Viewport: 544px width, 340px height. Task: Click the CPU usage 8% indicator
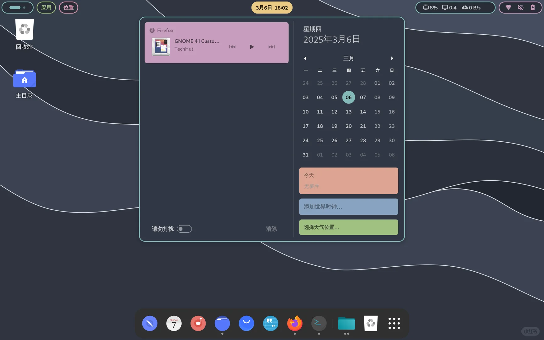coord(430,8)
